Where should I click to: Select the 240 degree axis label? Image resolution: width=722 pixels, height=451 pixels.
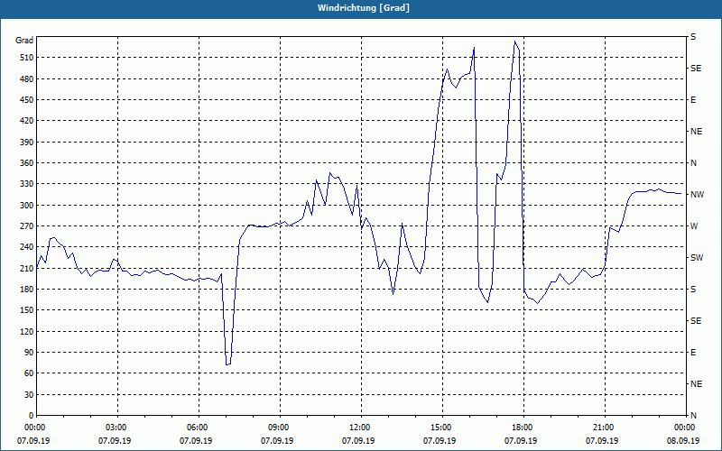pyautogui.click(x=26, y=247)
